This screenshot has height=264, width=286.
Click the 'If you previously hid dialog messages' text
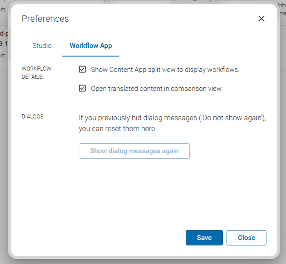[x=138, y=118]
